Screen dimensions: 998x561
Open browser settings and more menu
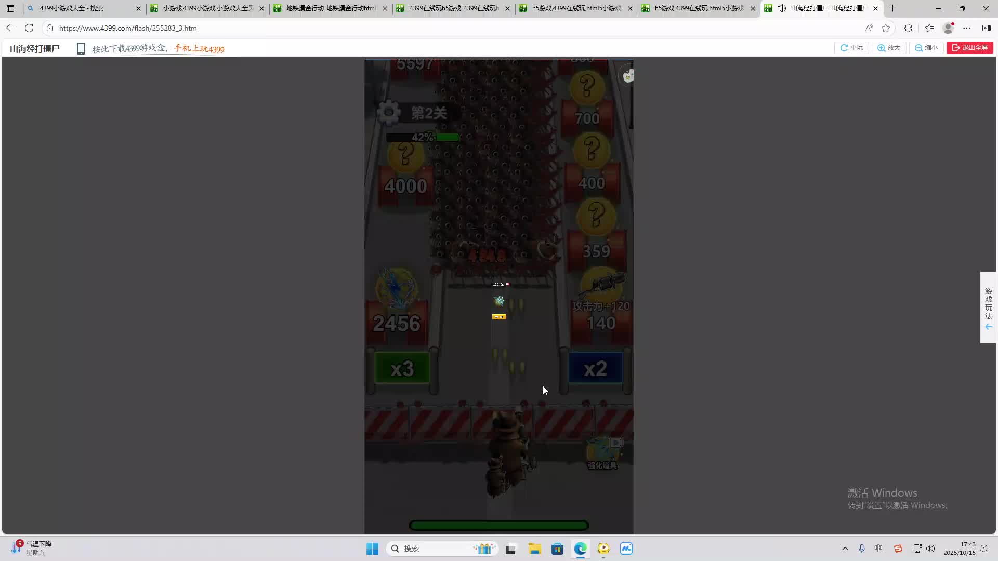pyautogui.click(x=967, y=28)
